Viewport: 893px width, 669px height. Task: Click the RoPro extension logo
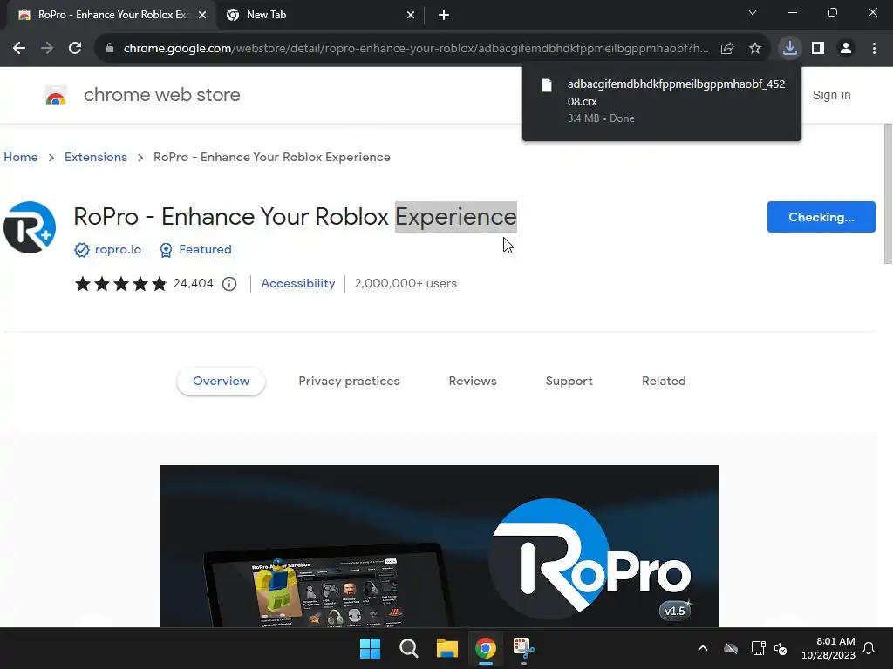click(x=30, y=227)
